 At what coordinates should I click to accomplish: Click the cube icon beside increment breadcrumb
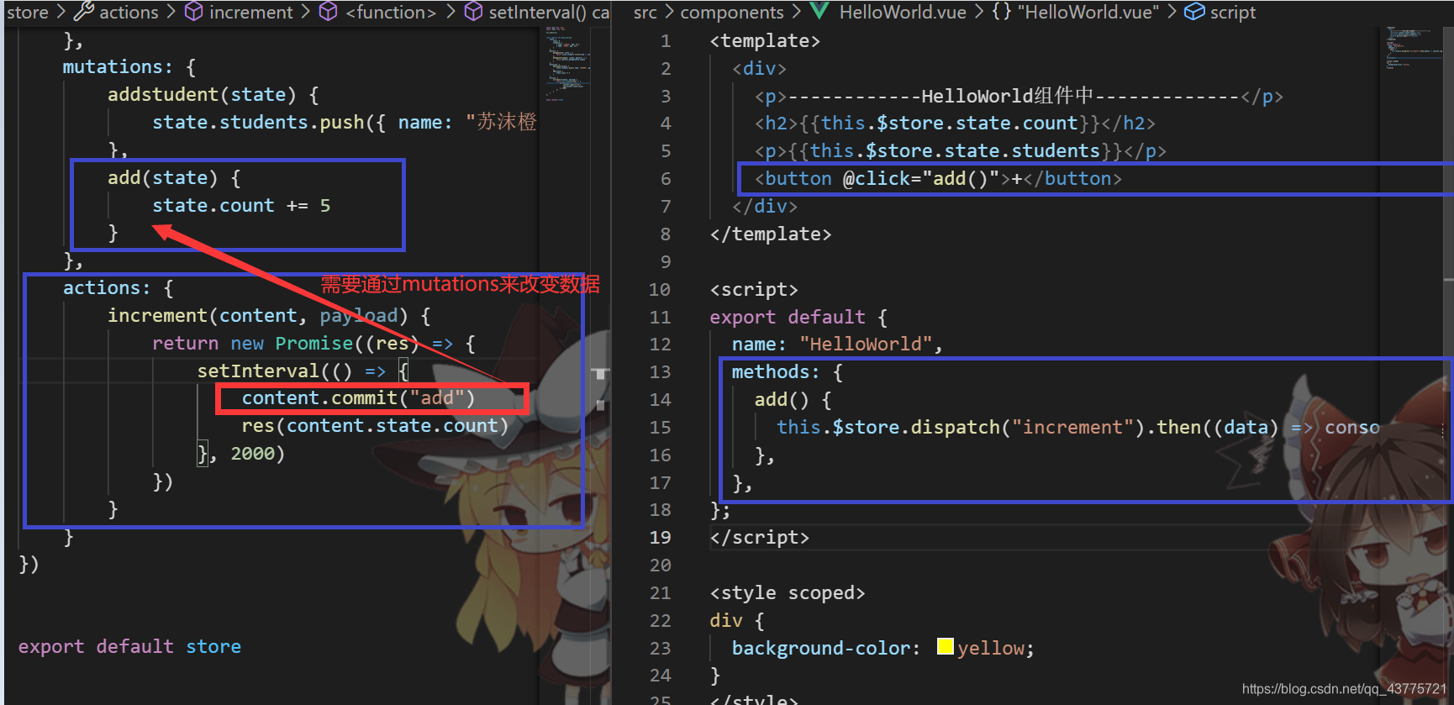click(193, 12)
